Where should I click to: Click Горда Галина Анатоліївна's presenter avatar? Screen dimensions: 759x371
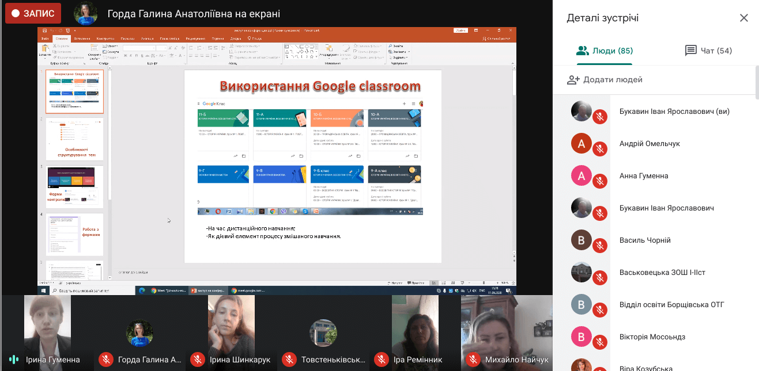click(85, 13)
